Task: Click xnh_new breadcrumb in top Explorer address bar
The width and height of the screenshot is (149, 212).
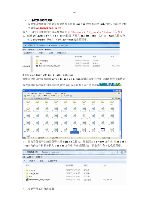Action: [65, 46]
